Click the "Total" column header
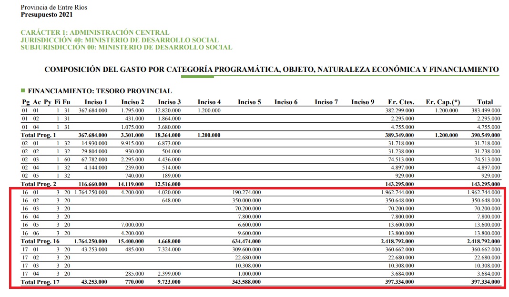509x297 pixels. coord(485,102)
